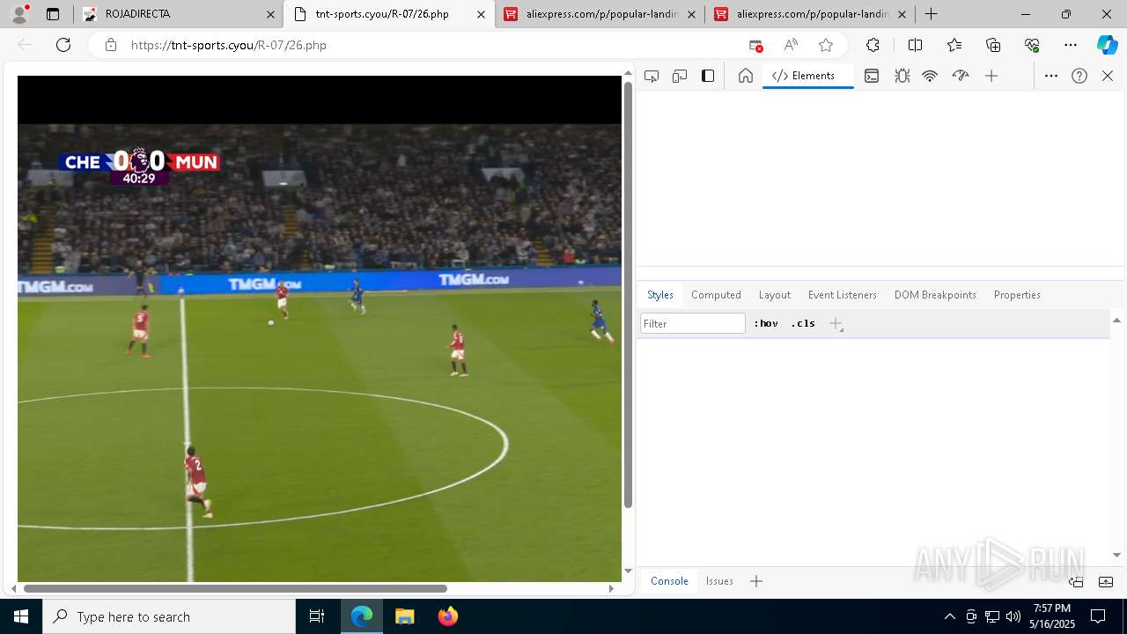1127x634 pixels.
Task: Open the Sources bug icon
Action: 902,76
